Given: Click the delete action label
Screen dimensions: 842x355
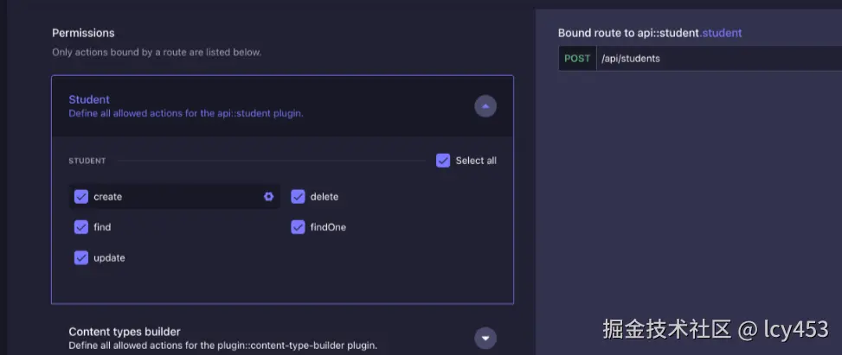Looking at the screenshot, I should (x=325, y=197).
